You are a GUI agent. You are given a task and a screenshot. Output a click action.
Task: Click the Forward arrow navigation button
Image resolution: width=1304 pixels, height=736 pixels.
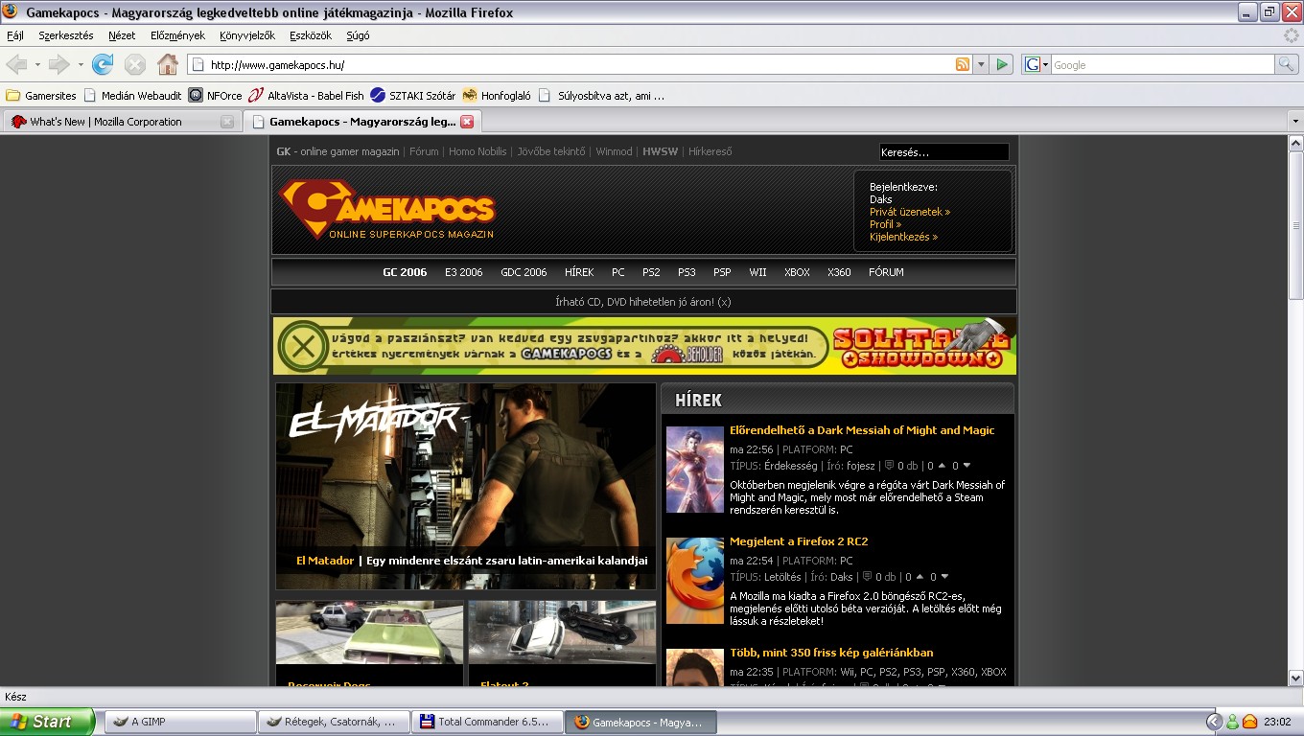pos(59,64)
